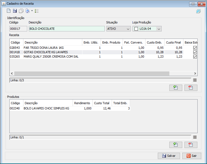Select row GOTAS CHOCOLATE KG LAVAPES

(x=103, y=52)
